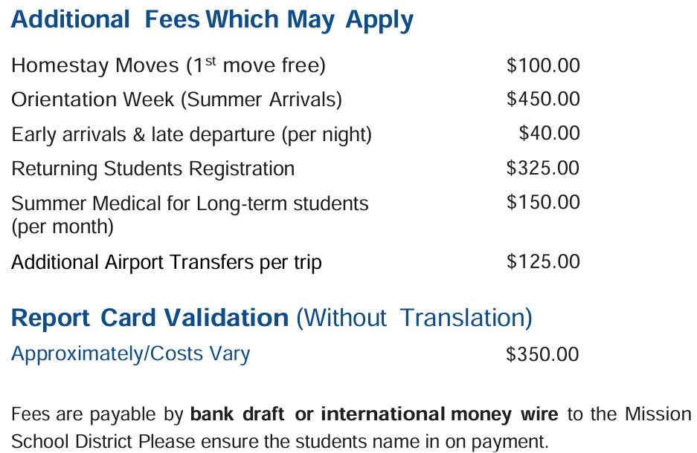Image resolution: width=697 pixels, height=453 pixels.
Task: Click the "Additional Fees Which May Apply" heading
Action: coord(212,20)
